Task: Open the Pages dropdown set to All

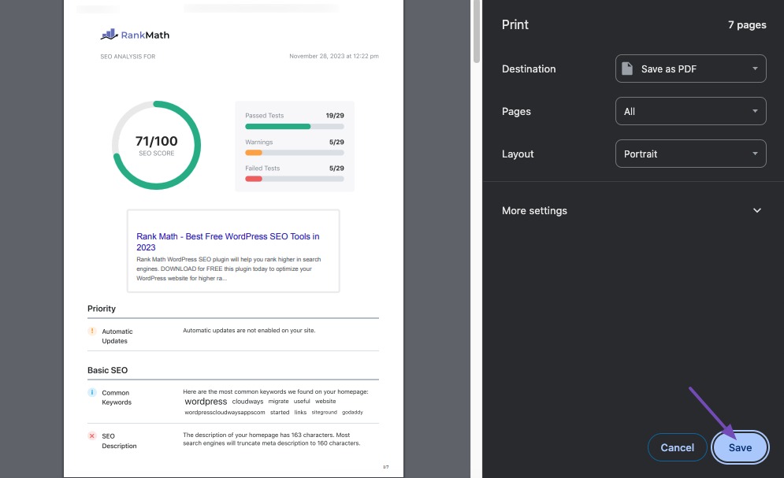Action: click(690, 111)
